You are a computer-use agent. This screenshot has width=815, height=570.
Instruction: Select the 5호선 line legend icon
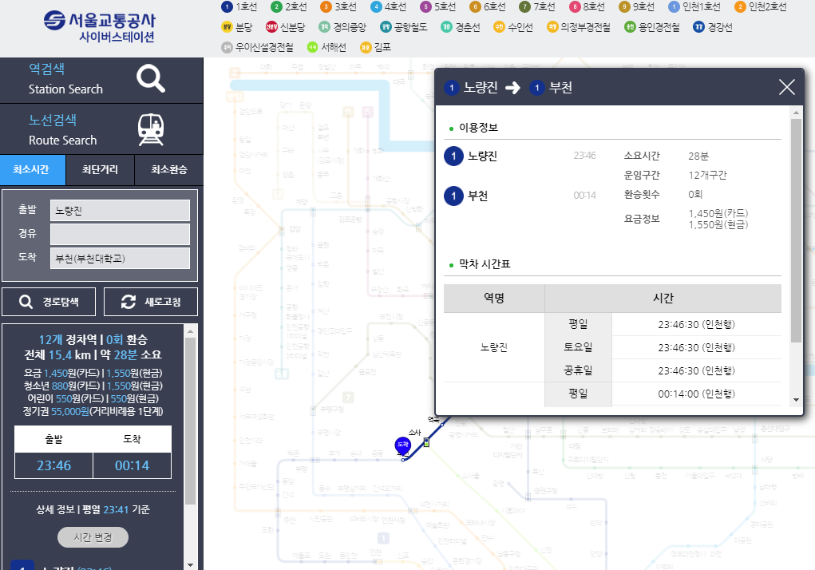tap(425, 6)
